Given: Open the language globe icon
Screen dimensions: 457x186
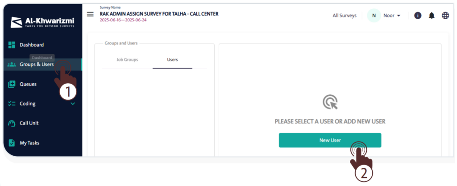Looking at the screenshot, I should tap(445, 16).
